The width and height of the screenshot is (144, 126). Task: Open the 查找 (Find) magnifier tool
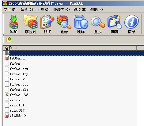tap(98, 24)
